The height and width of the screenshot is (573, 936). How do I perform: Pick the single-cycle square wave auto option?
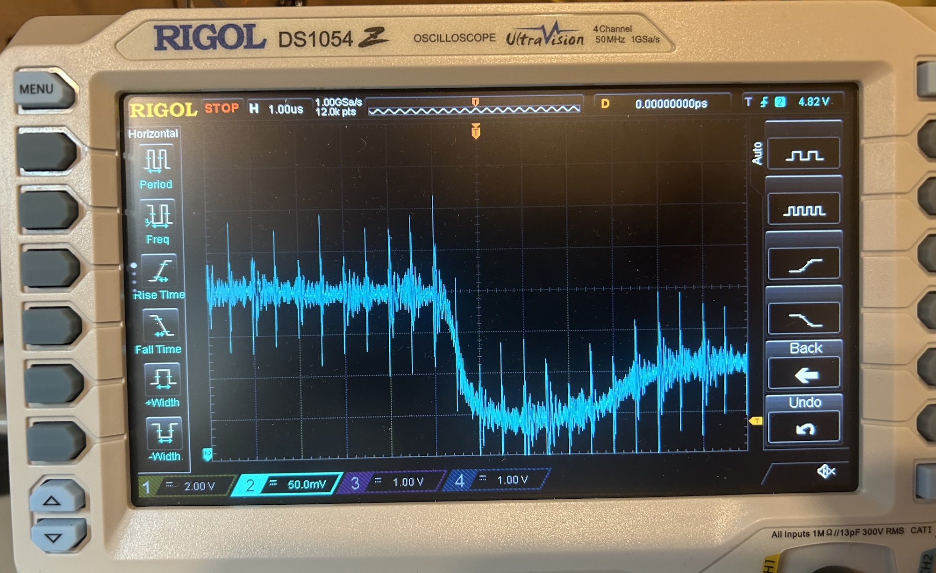(x=804, y=155)
